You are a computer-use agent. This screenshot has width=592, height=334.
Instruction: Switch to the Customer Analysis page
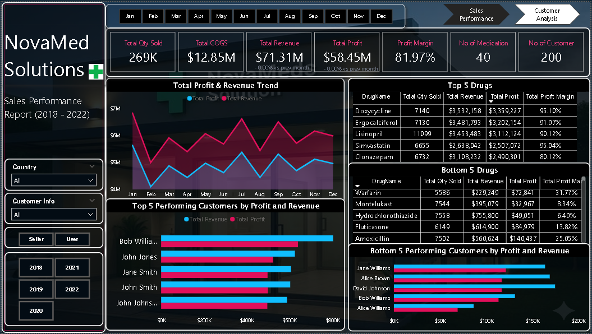tap(547, 15)
